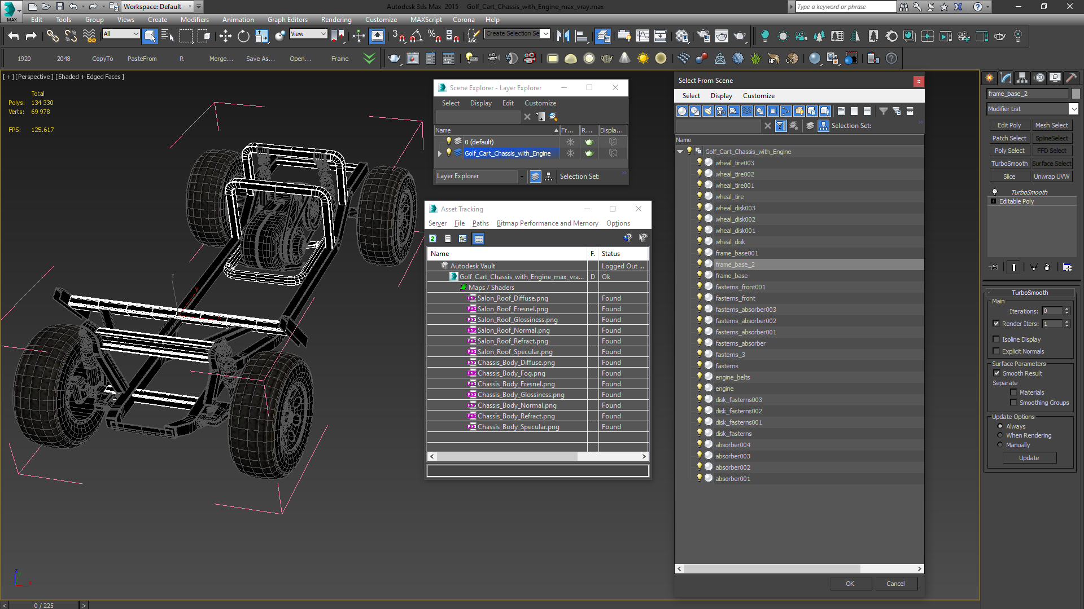The width and height of the screenshot is (1084, 609).
Task: Click the grass plant icon in toolbar
Action: click(755, 58)
